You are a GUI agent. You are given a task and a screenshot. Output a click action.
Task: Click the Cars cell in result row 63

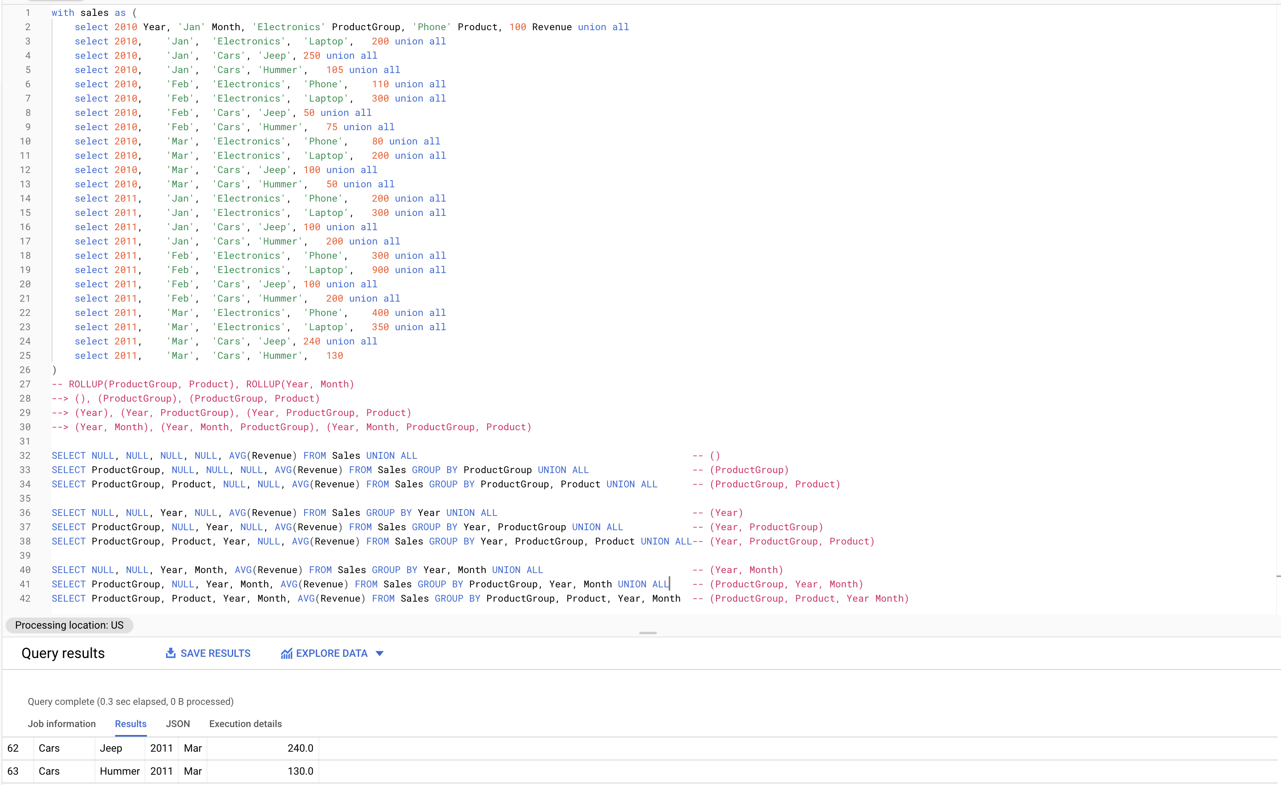click(64, 771)
